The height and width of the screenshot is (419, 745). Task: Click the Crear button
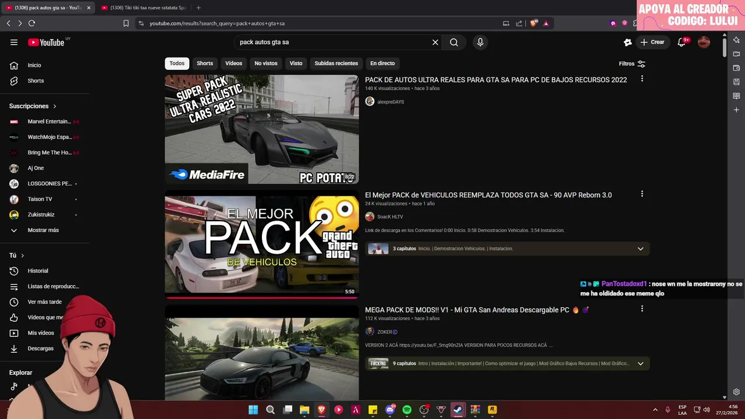tap(652, 42)
